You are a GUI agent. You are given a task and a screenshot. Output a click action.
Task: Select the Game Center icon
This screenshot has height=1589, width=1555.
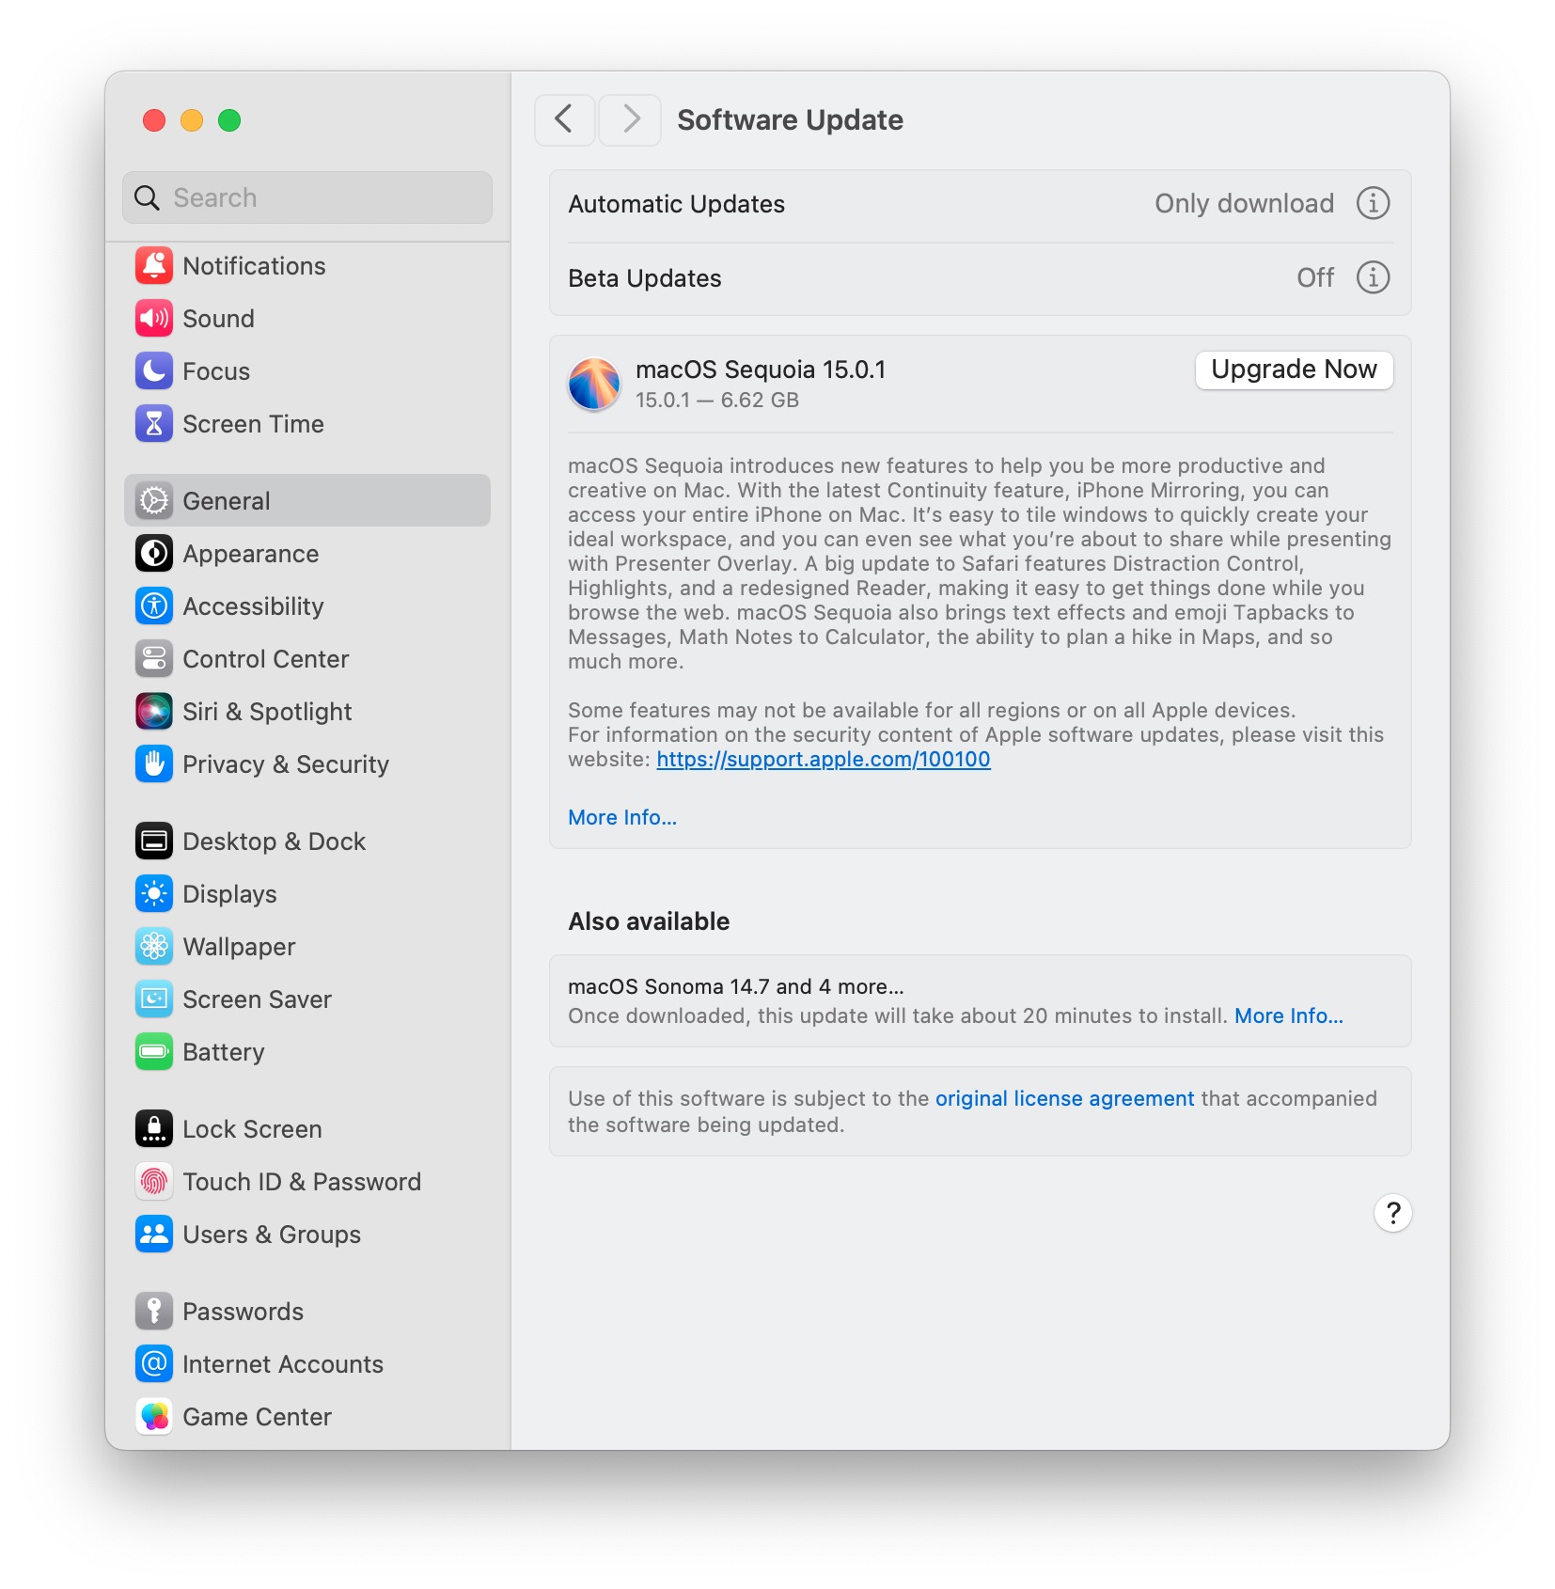[154, 1416]
